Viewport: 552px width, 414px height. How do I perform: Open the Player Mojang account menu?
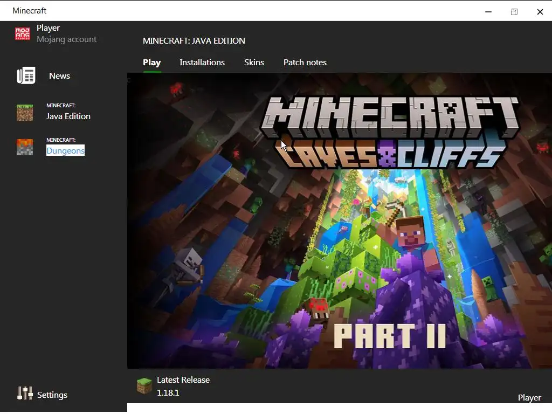(x=56, y=33)
